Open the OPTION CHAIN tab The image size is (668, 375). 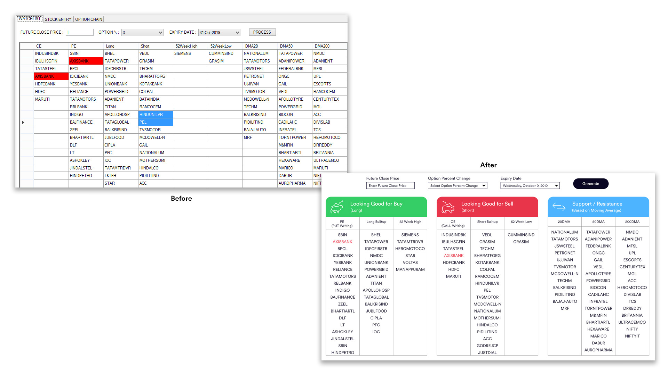[89, 19]
